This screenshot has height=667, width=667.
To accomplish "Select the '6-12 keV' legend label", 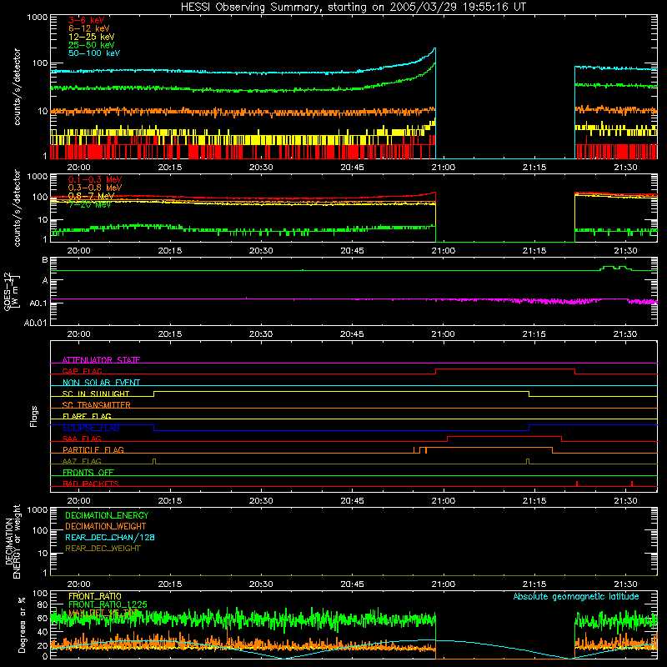I will (89, 28).
